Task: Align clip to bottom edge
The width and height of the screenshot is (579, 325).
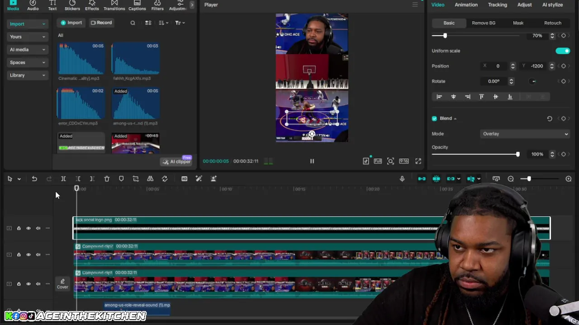Action: click(x=510, y=97)
